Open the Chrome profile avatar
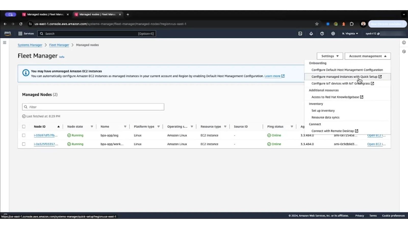The height and width of the screenshot is (229, 408). 363,24
